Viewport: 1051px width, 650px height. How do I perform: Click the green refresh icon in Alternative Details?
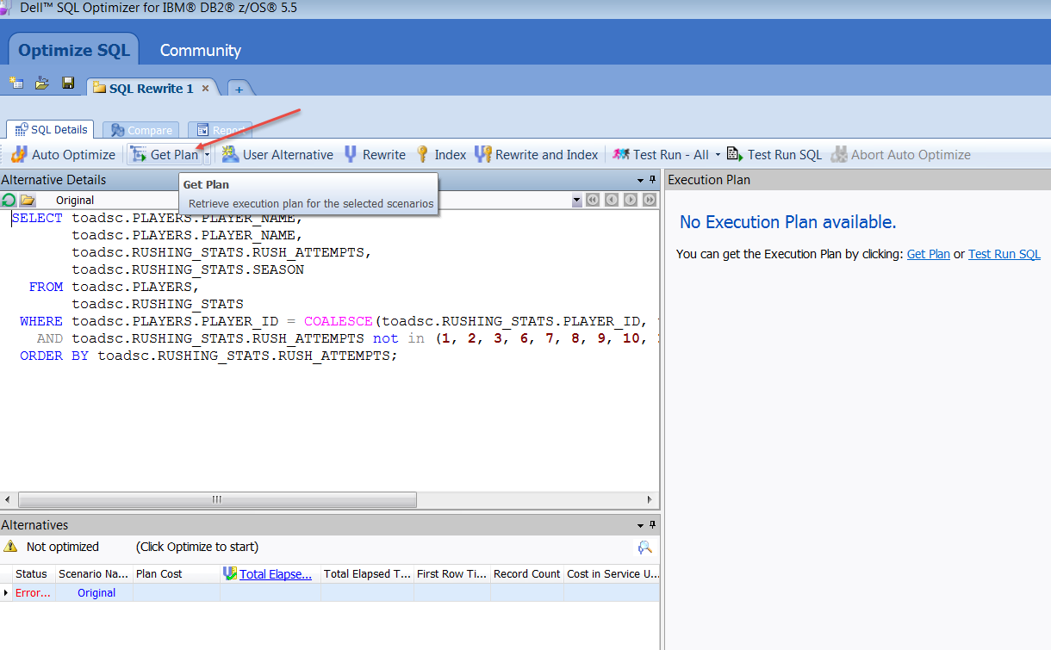pyautogui.click(x=9, y=201)
